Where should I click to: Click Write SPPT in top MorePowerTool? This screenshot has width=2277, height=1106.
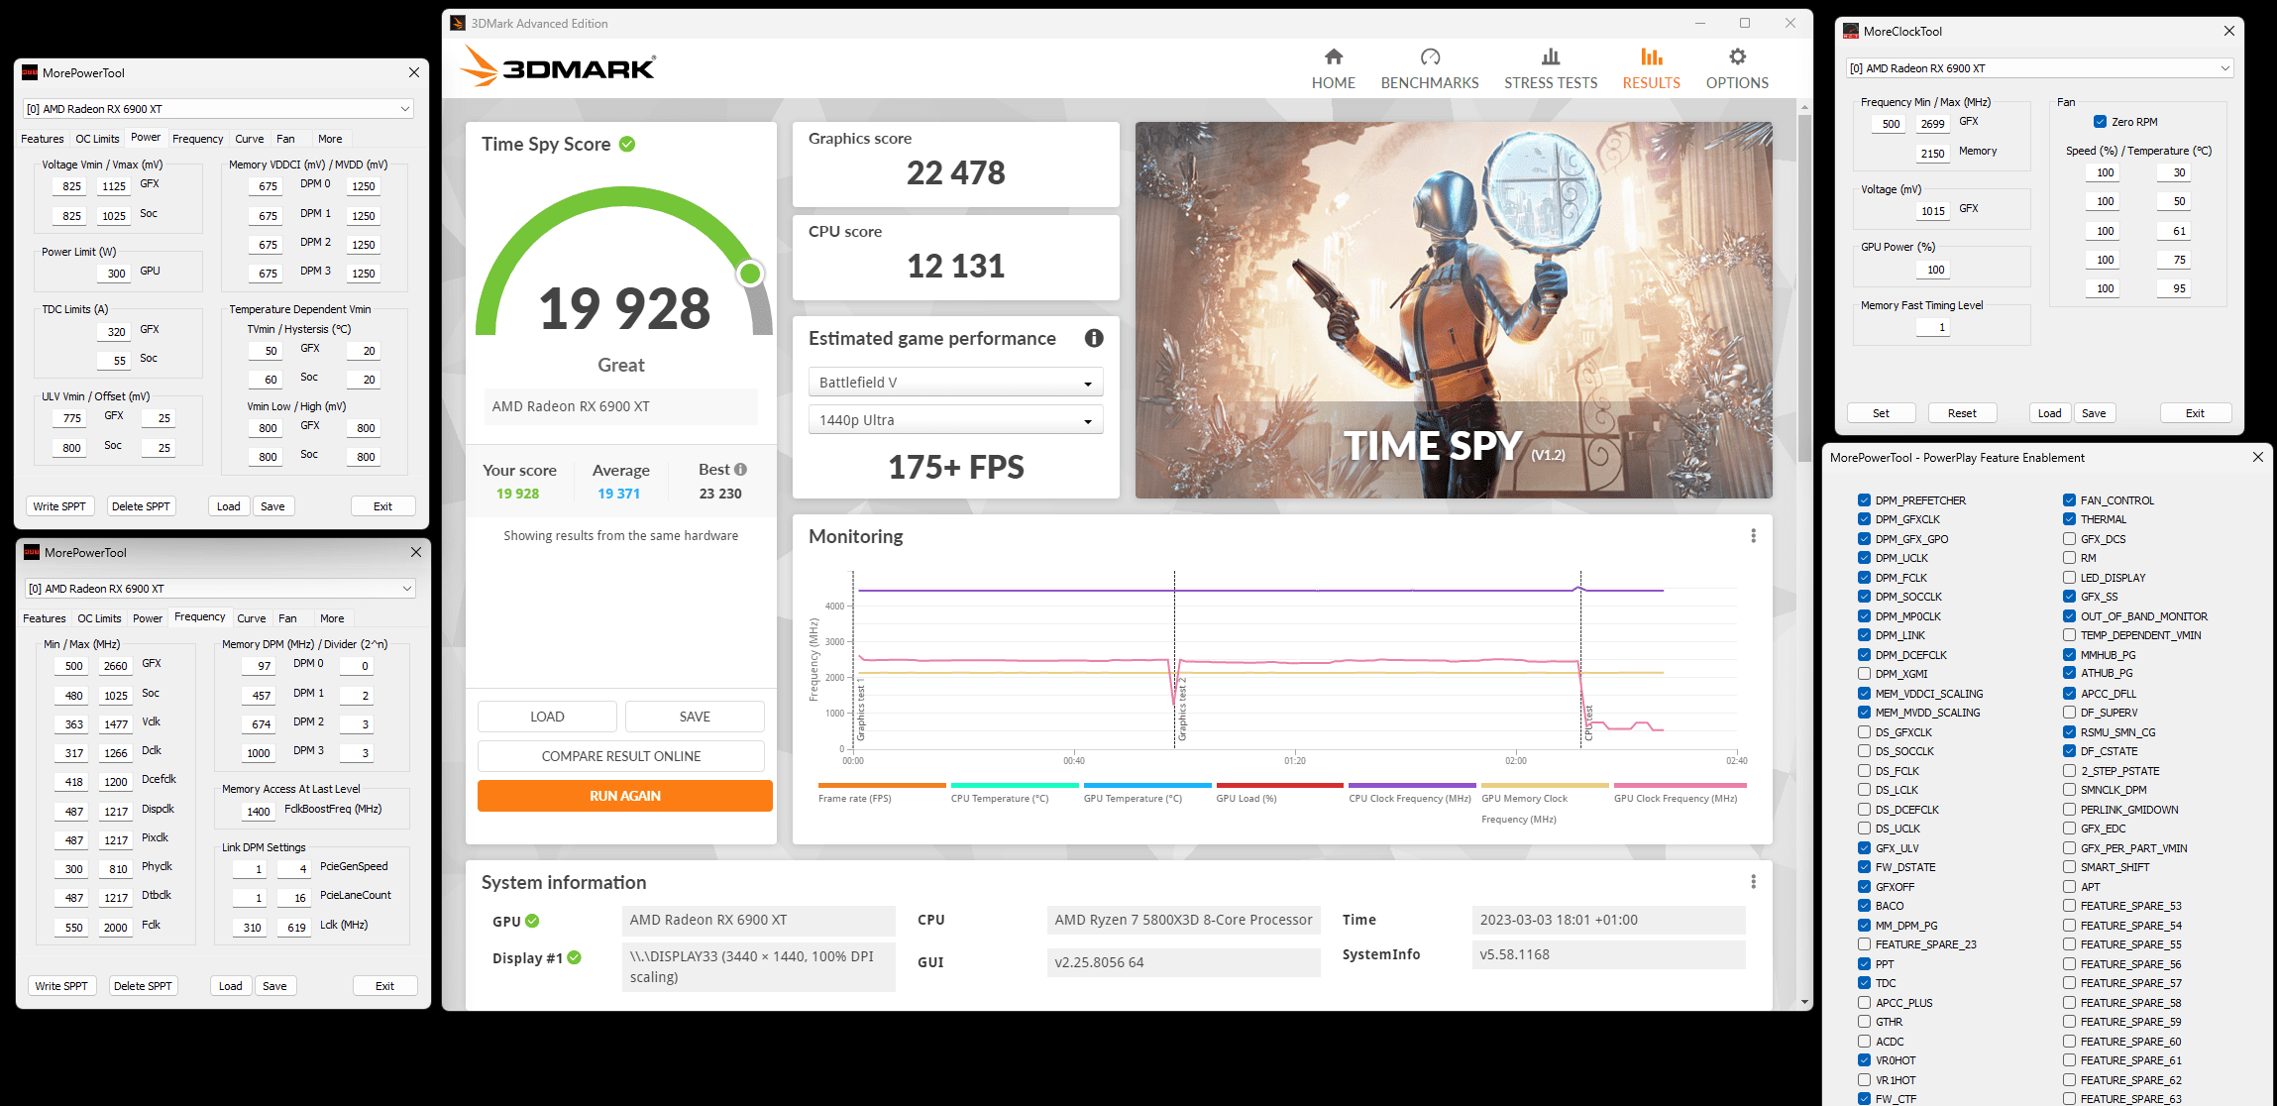pos(59,506)
